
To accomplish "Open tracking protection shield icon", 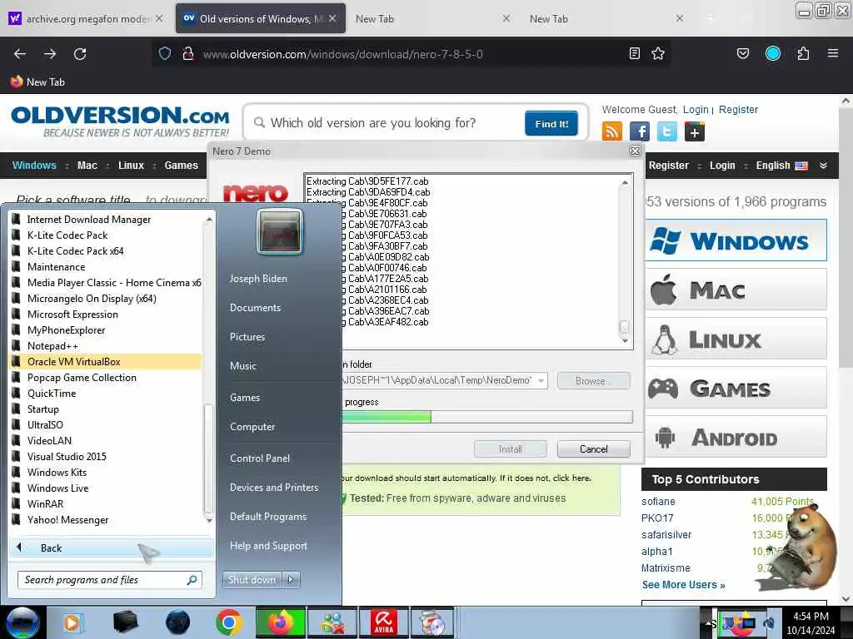I will pyautogui.click(x=165, y=53).
